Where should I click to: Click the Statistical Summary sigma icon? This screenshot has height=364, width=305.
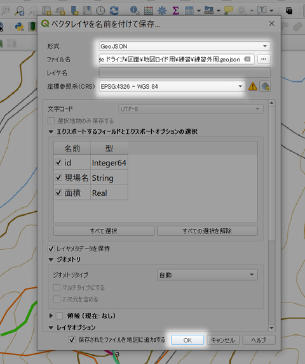tap(175, 11)
